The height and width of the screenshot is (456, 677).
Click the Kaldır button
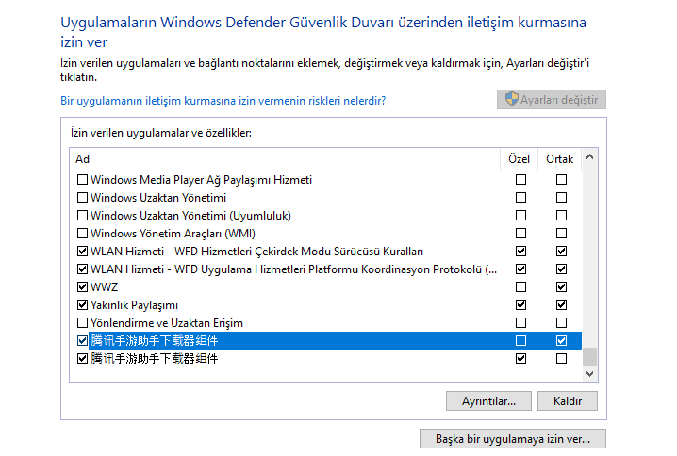[568, 401]
